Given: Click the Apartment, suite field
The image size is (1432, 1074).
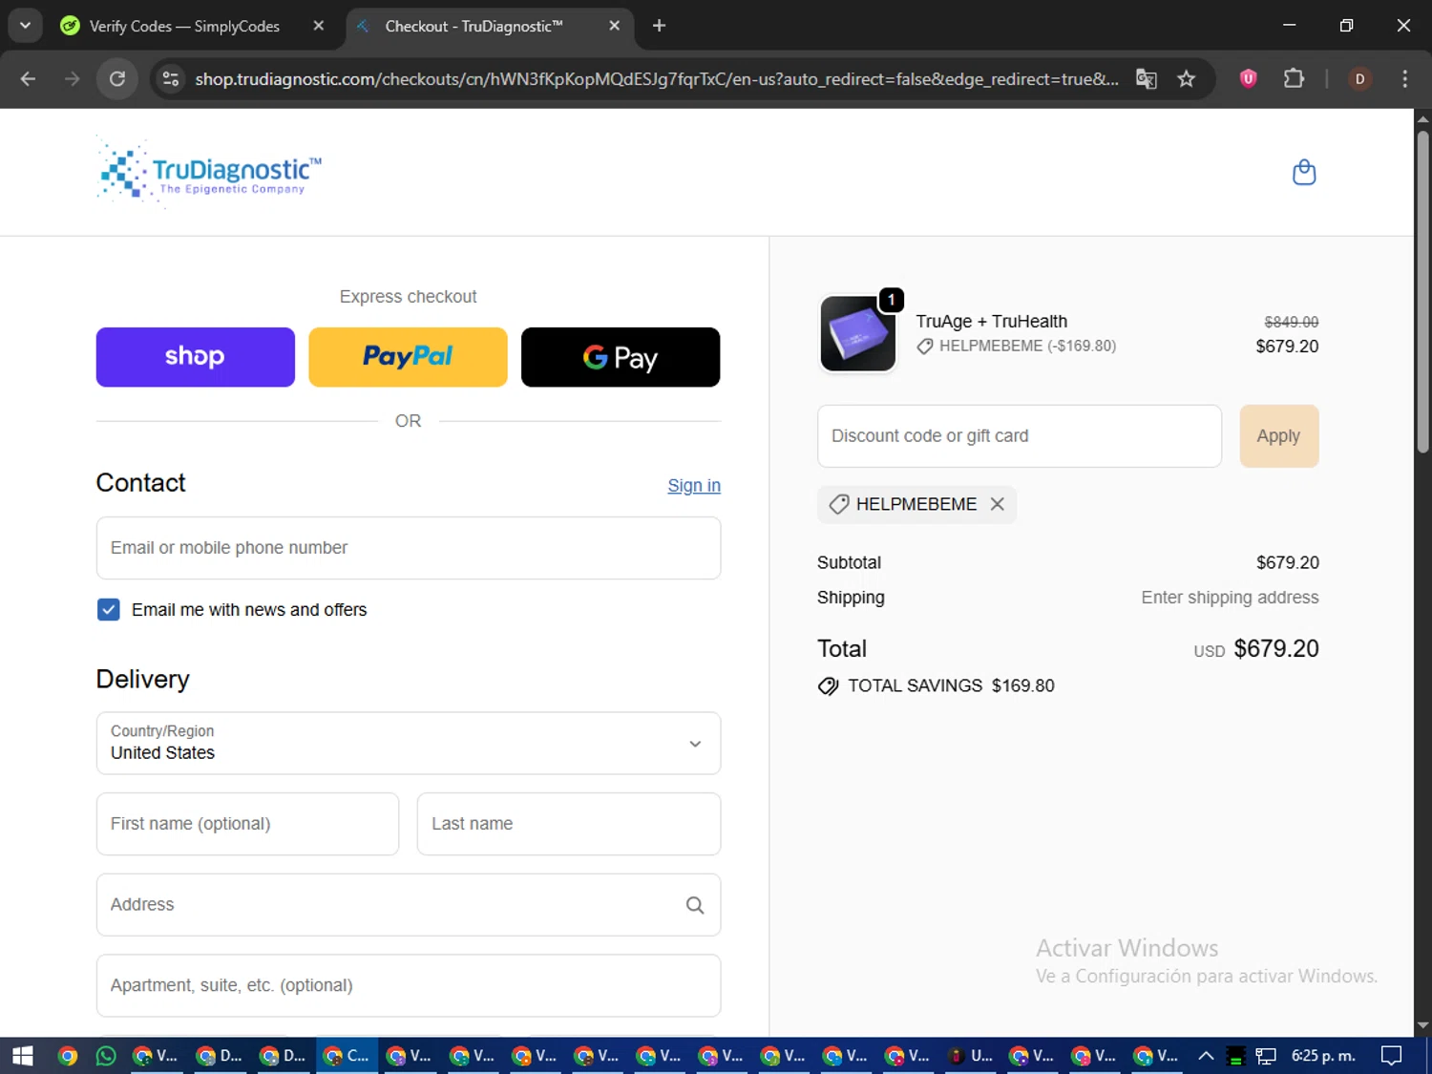Looking at the screenshot, I should pyautogui.click(x=409, y=986).
